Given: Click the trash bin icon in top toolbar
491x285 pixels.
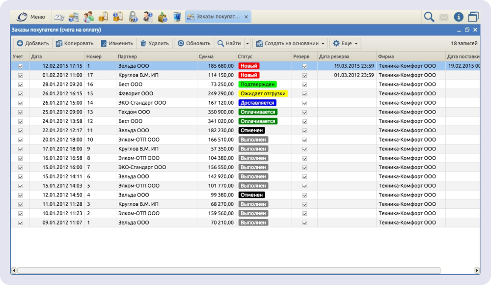Looking at the screenshot, I should [177, 17].
